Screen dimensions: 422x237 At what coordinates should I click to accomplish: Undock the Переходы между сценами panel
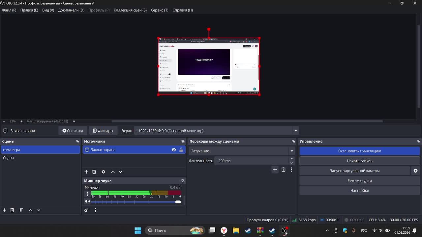pyautogui.click(x=293, y=142)
